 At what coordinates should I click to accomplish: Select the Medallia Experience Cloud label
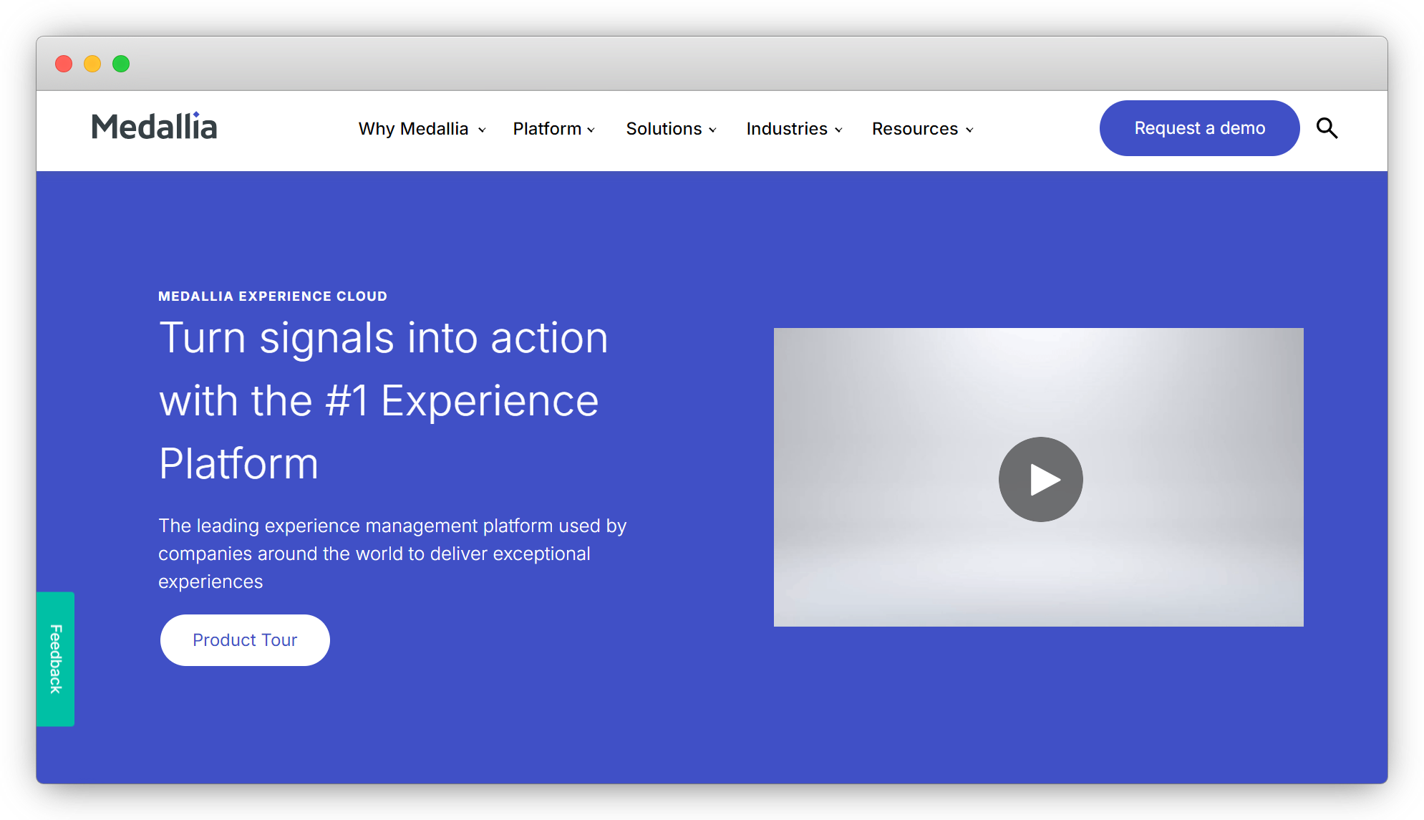pyautogui.click(x=273, y=296)
